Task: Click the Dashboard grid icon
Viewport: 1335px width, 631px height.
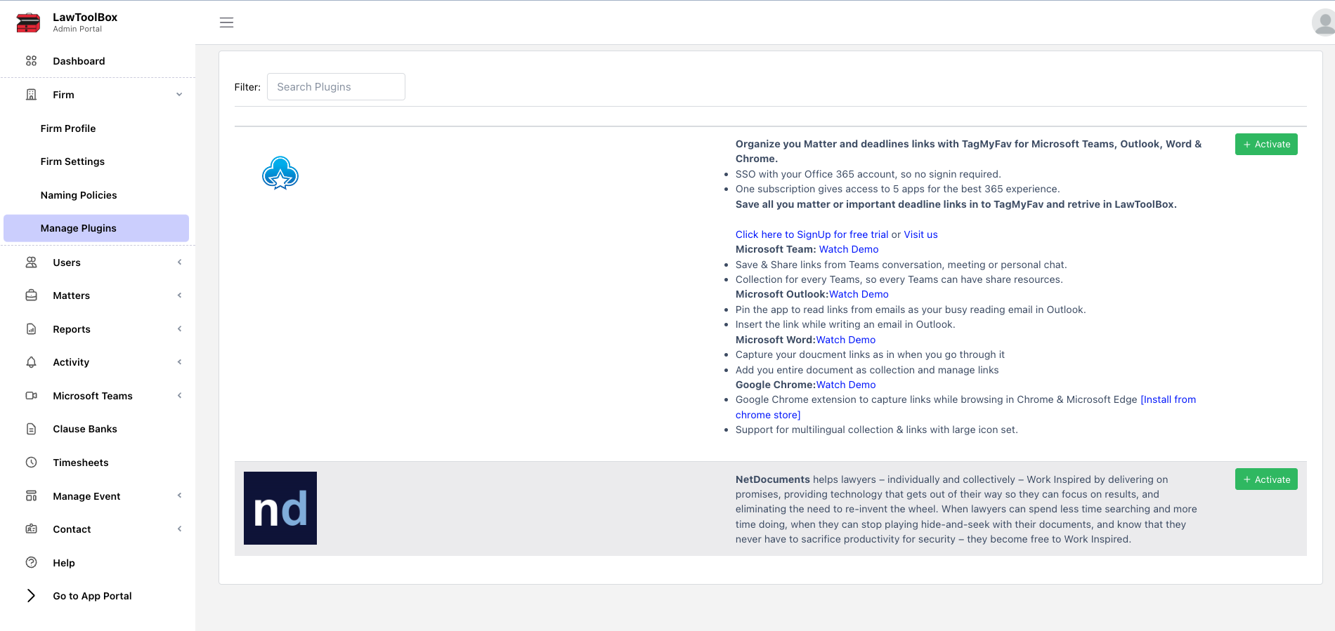Action: pyautogui.click(x=31, y=61)
